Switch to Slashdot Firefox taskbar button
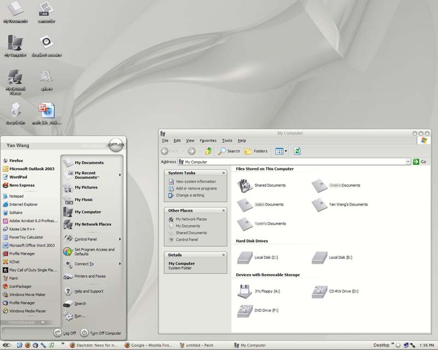The height and width of the screenshot is (350, 438). click(94, 345)
